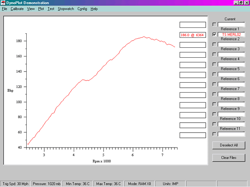This screenshot has width=250, height=187.
Task: Open the File menu
Action: pos(4,9)
